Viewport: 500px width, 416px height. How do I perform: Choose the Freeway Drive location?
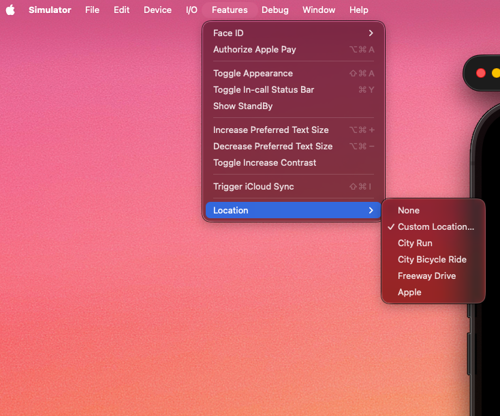(x=433, y=276)
